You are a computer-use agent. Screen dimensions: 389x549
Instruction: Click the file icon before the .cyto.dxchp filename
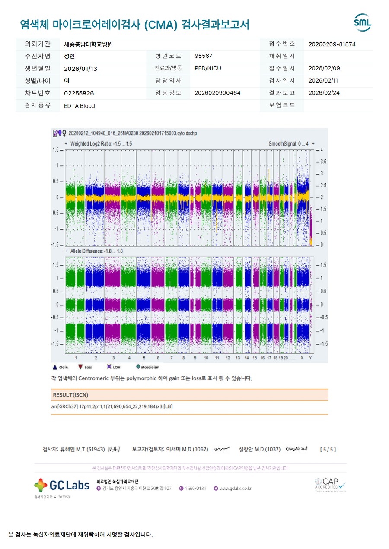(55, 133)
